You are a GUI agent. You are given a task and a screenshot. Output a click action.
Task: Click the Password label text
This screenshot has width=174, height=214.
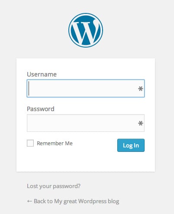pos(41,109)
